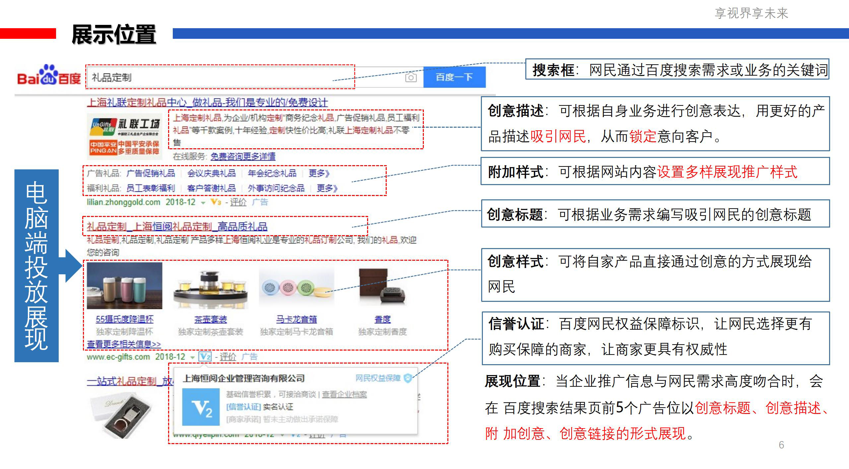Click 评价 beside lilian.zhonggold.com
Screen dimensions: 849x469
238,202
